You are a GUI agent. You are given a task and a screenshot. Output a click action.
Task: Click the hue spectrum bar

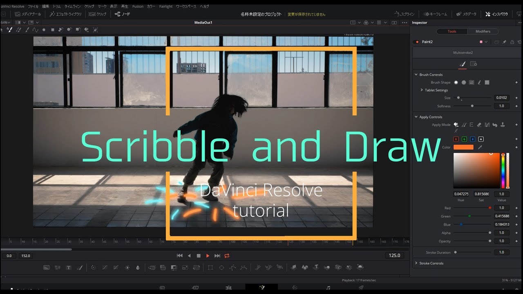pyautogui.click(x=503, y=171)
